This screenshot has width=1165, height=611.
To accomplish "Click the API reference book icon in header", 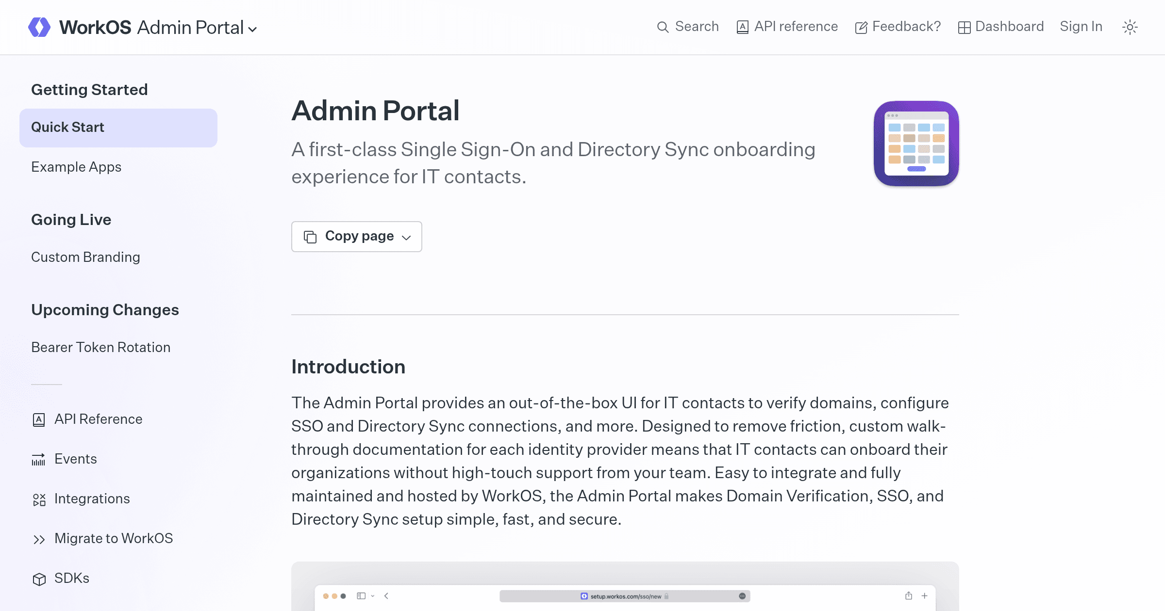I will click(x=742, y=27).
